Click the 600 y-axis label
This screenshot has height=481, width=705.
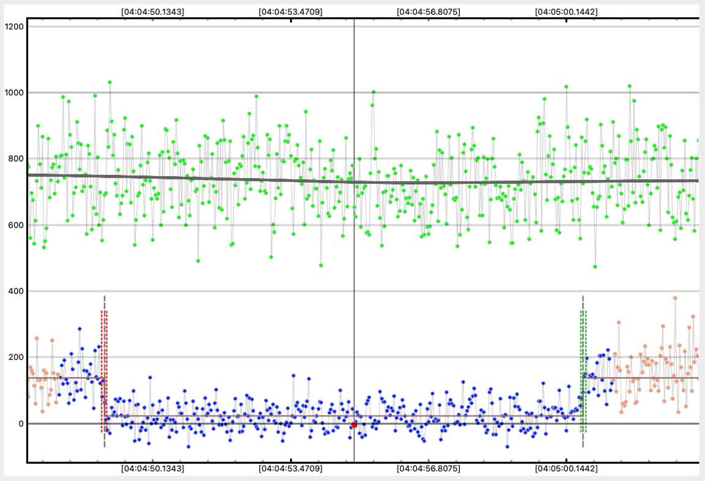coord(16,225)
